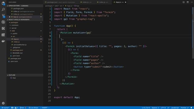Collapse the web folder
The width and height of the screenshot is (194, 109).
click(13, 31)
